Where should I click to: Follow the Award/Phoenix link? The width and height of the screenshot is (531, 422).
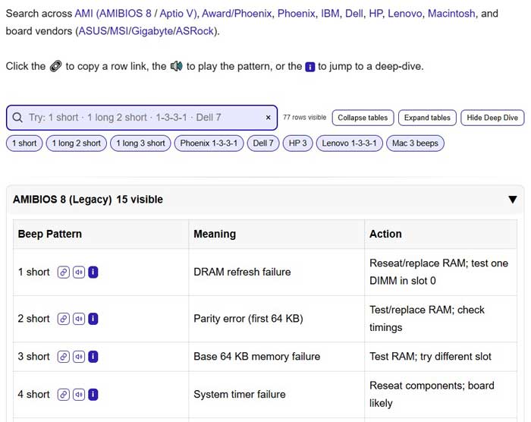(x=237, y=14)
